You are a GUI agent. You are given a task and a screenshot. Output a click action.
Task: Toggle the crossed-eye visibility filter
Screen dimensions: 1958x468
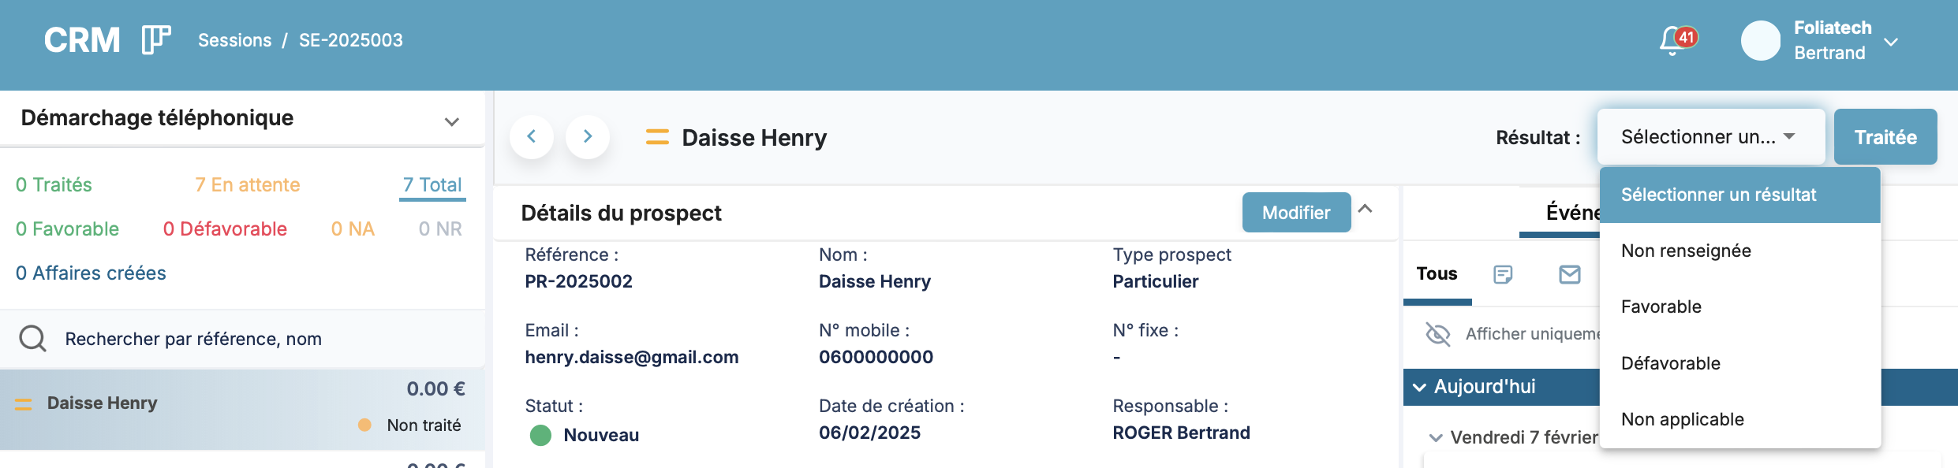pos(1437,334)
